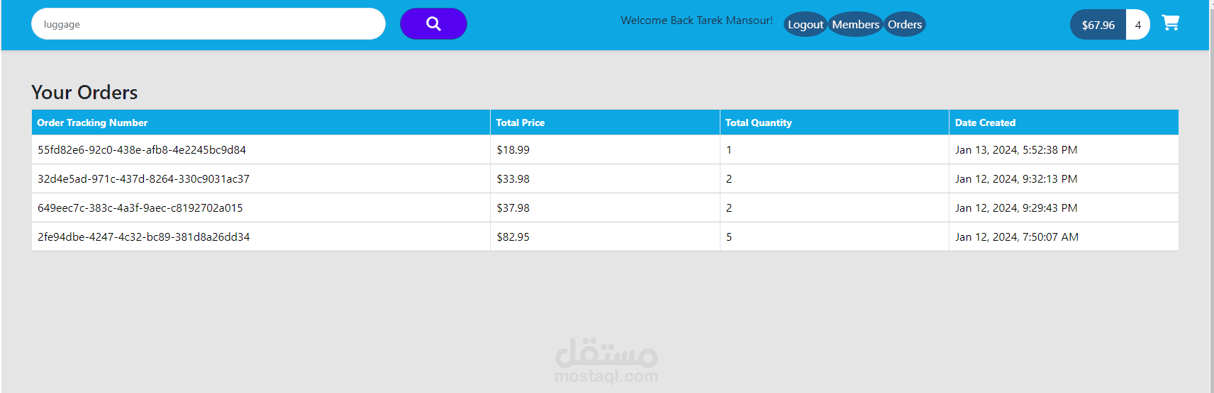The image size is (1214, 393).
Task: Click the Your Orders heading
Action: pos(84,93)
